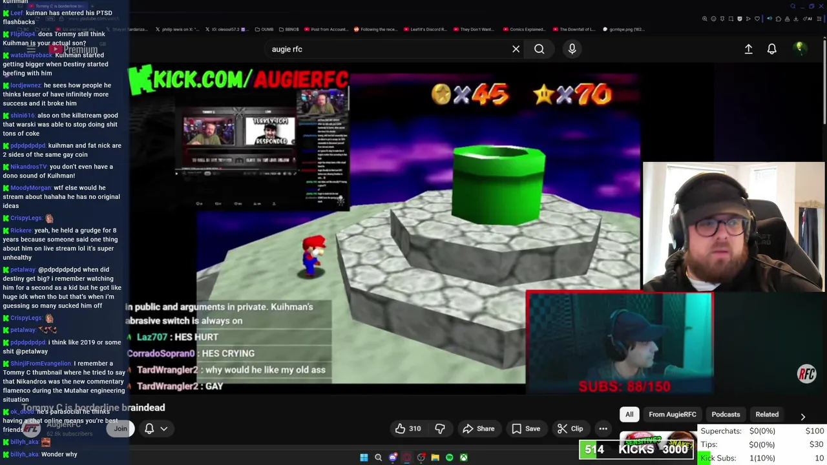Open 'Post from Account' bookmark

pyautogui.click(x=326, y=29)
